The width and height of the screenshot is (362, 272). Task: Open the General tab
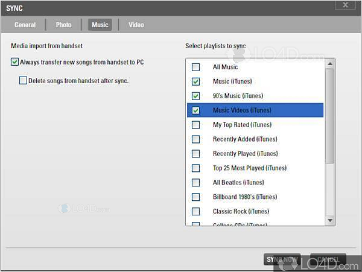tap(25, 25)
